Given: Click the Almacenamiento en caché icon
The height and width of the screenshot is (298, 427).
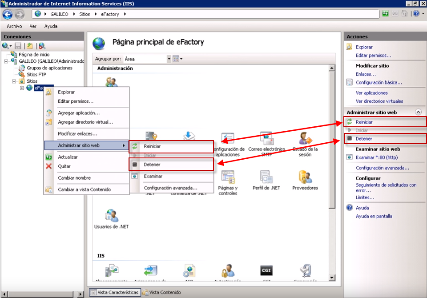Looking at the screenshot, I should click(111, 270).
